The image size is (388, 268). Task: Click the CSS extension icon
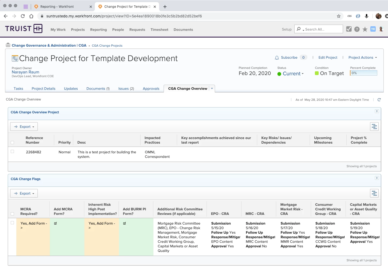pyautogui.click(x=349, y=16)
